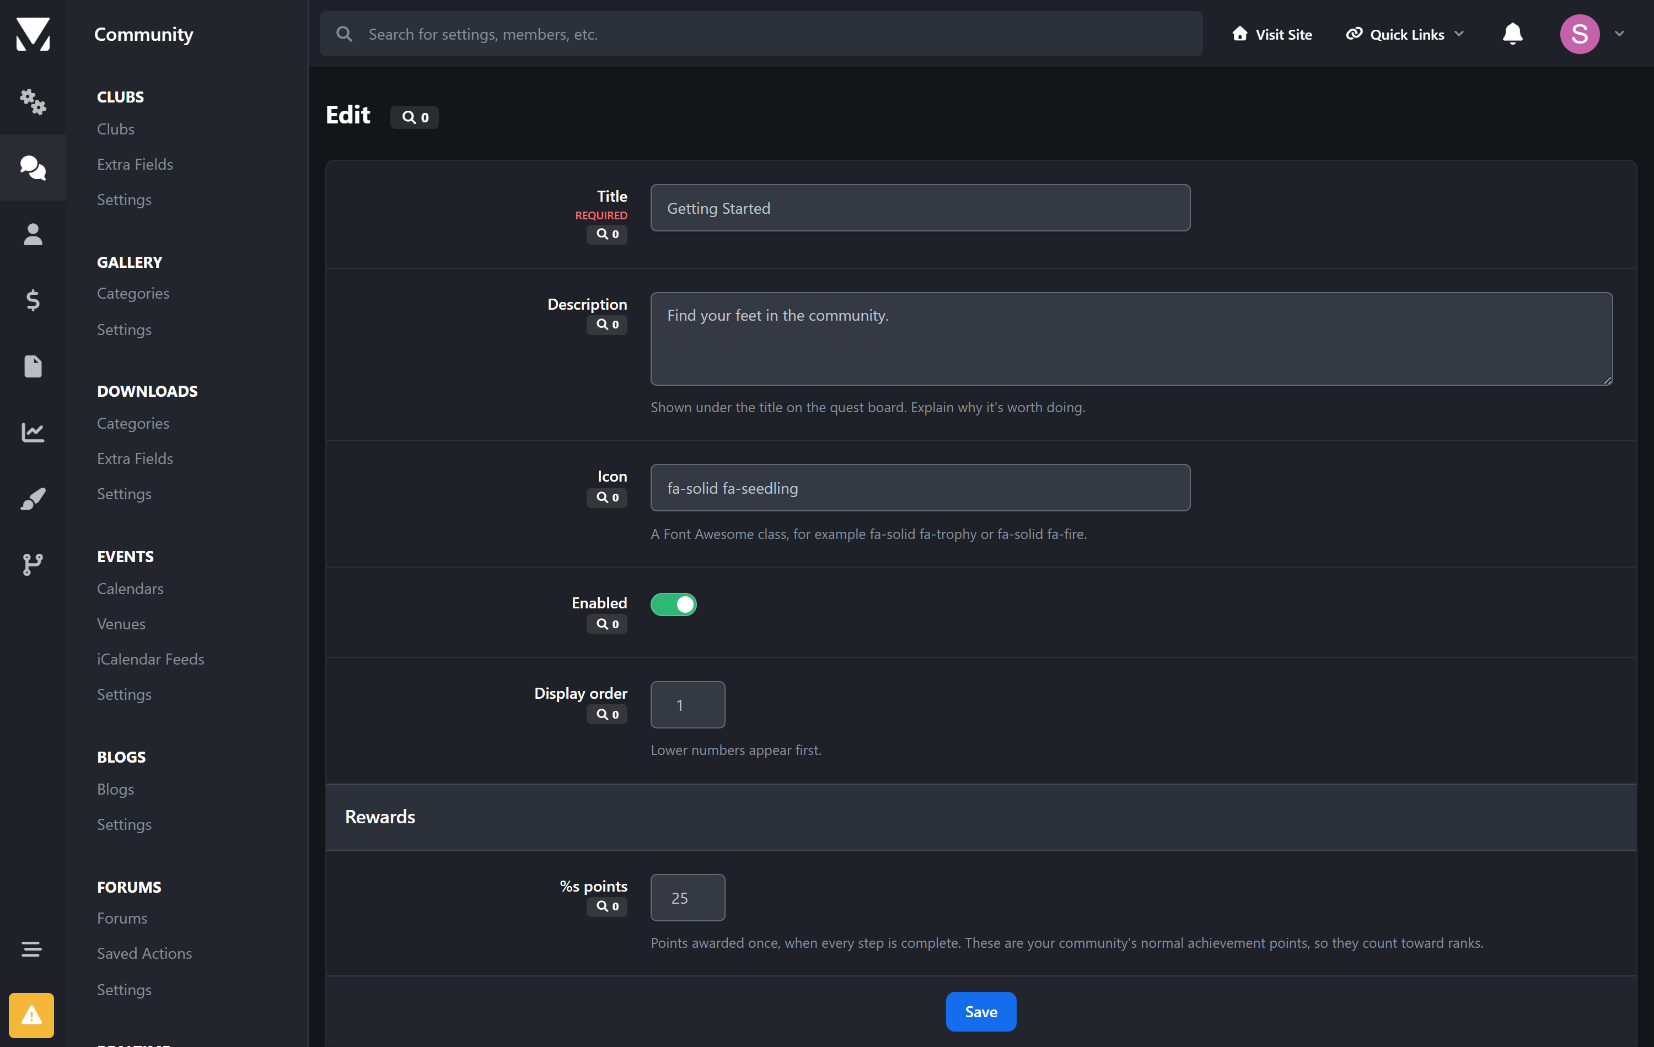Open Categories under Gallery

(x=133, y=293)
